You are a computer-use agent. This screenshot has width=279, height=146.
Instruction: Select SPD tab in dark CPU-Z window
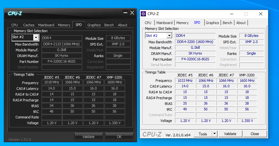tap(79, 25)
